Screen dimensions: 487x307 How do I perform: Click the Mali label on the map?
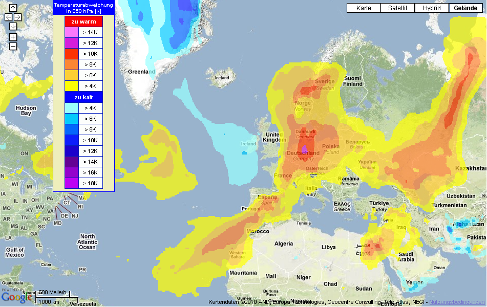(270, 276)
